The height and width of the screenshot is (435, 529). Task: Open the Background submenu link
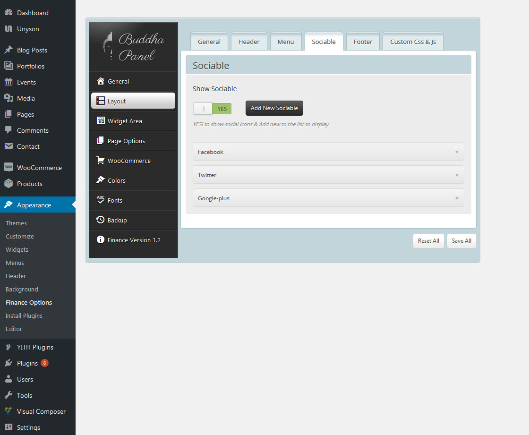[x=22, y=289]
